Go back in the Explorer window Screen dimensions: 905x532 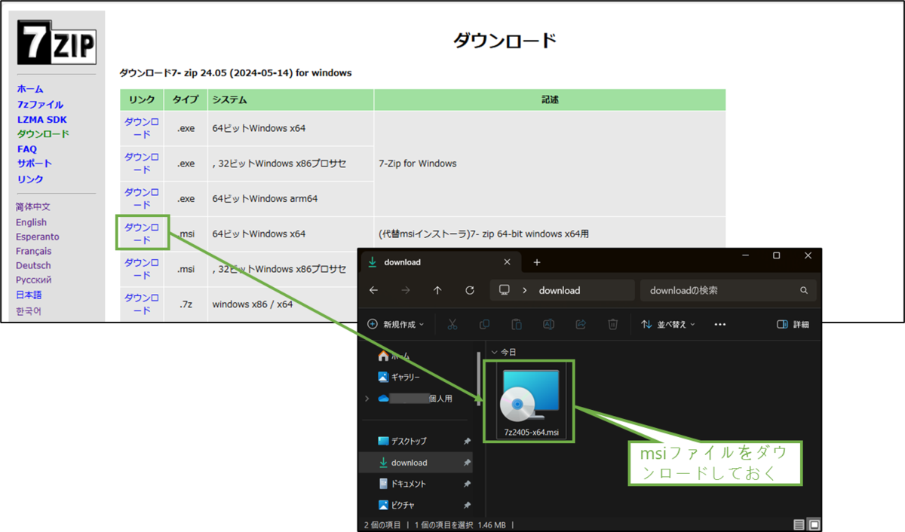pos(374,290)
